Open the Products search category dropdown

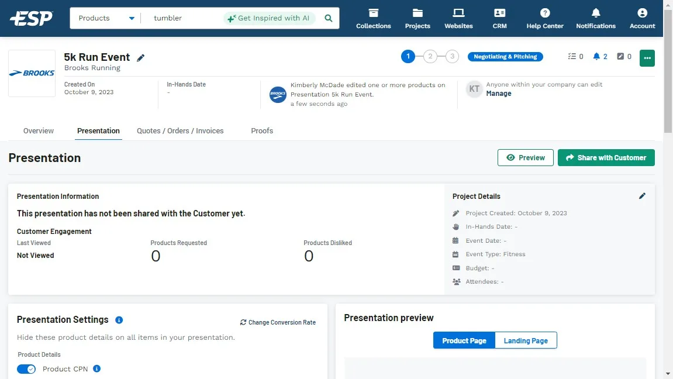106,18
